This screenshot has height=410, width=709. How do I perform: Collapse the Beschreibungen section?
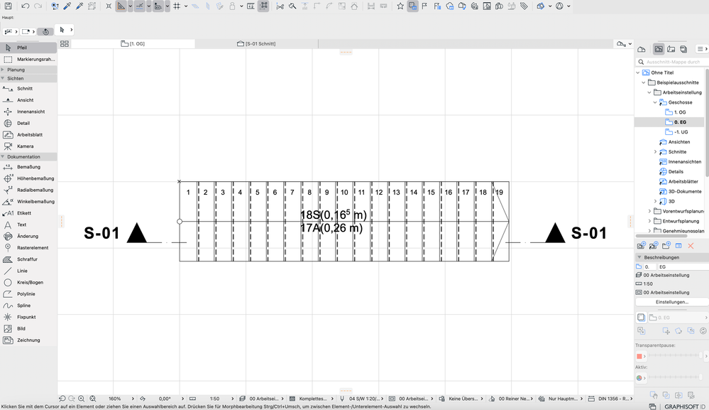639,257
